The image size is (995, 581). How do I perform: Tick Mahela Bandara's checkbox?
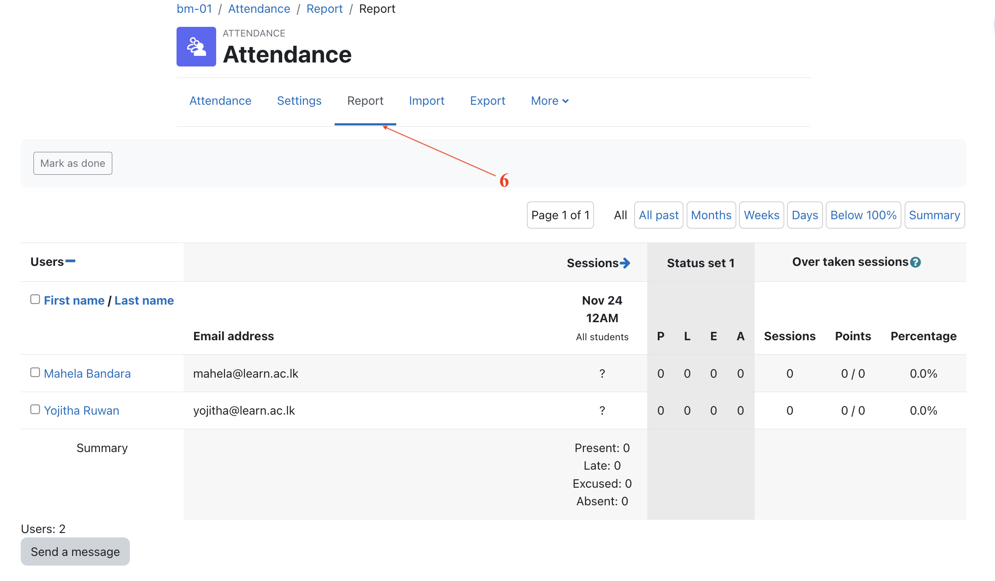[35, 372]
